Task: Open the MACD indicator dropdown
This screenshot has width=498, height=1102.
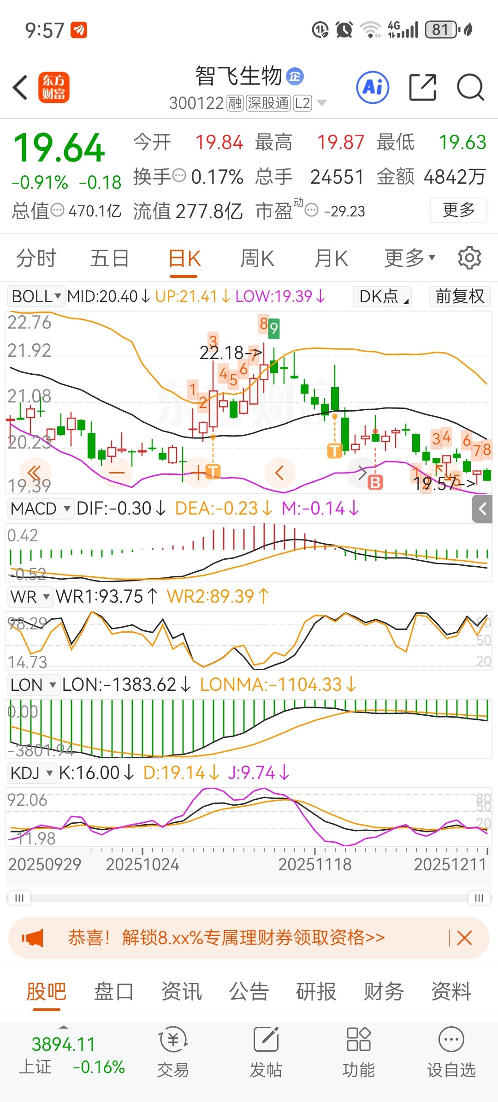Action: 41,509
